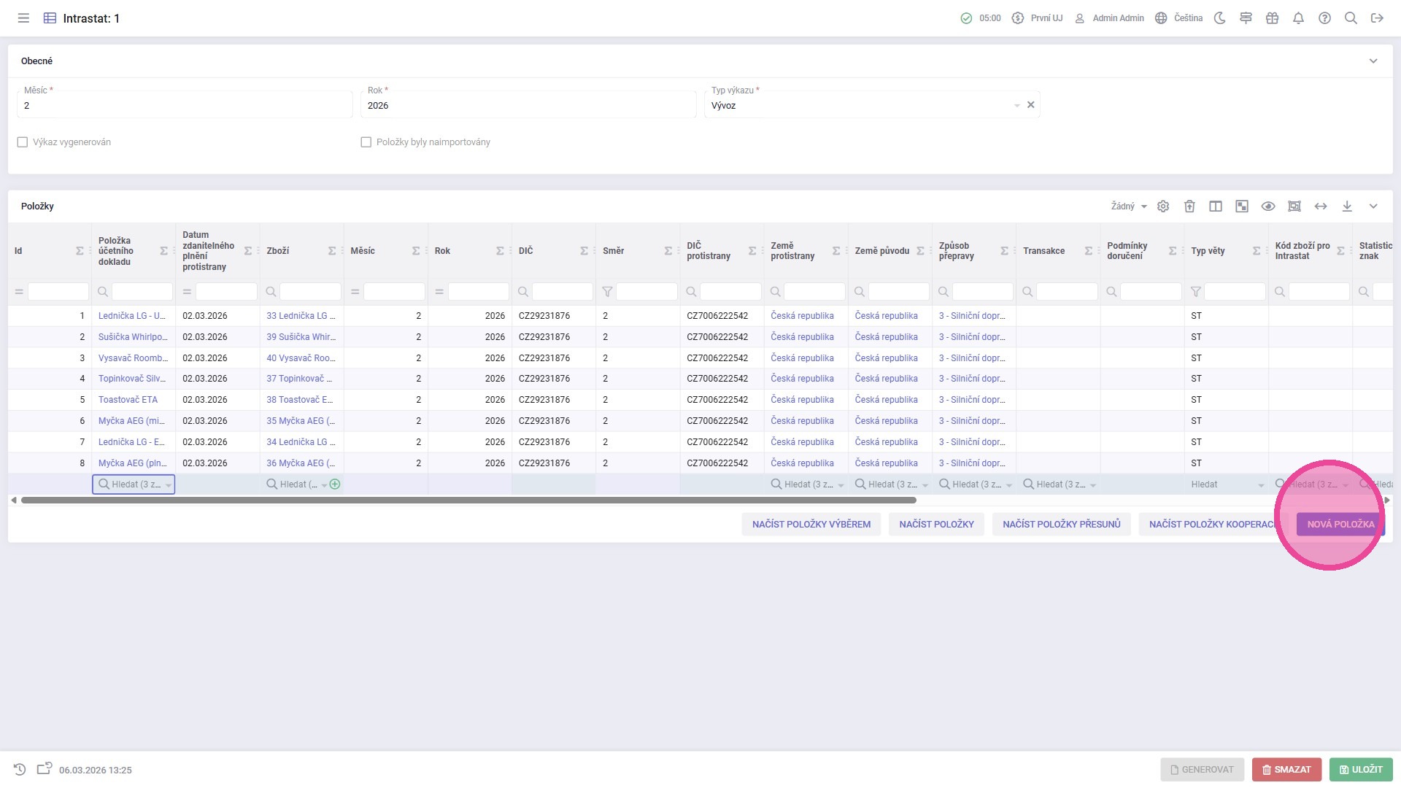Open Položky grid settings gear
The image size is (1401, 788).
[x=1163, y=206]
